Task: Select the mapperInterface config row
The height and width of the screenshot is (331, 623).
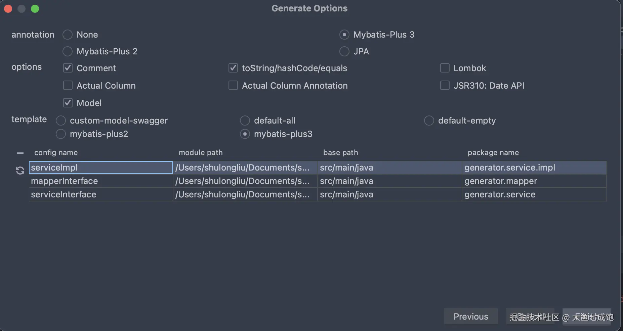Action: [x=100, y=181]
